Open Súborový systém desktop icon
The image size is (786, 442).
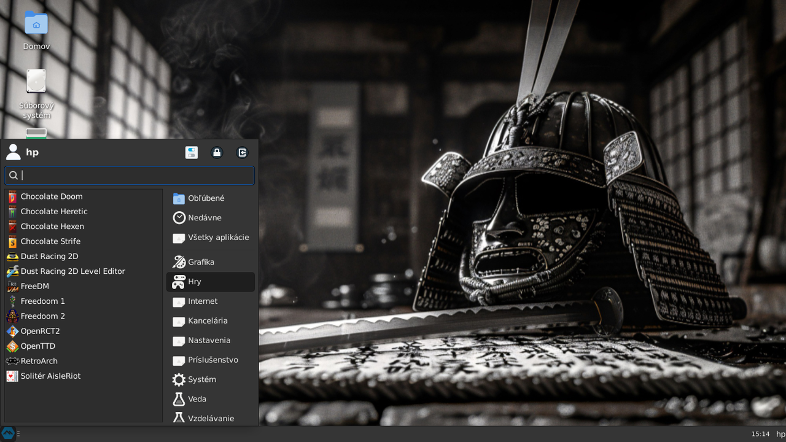point(36,94)
